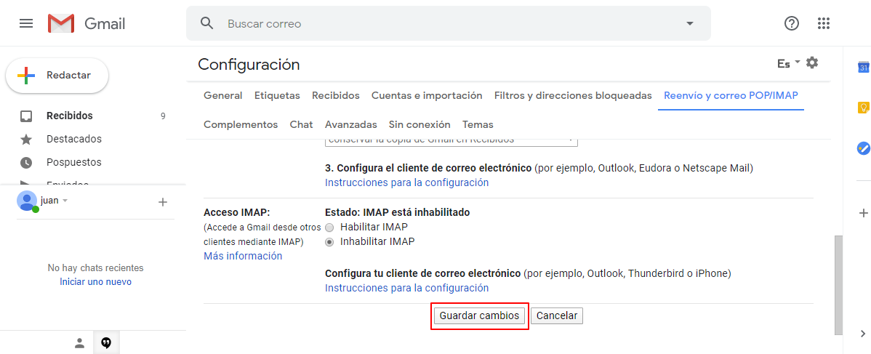Click the get add-ons plus icon
Viewport: 871px width, 354px height.
(x=863, y=213)
